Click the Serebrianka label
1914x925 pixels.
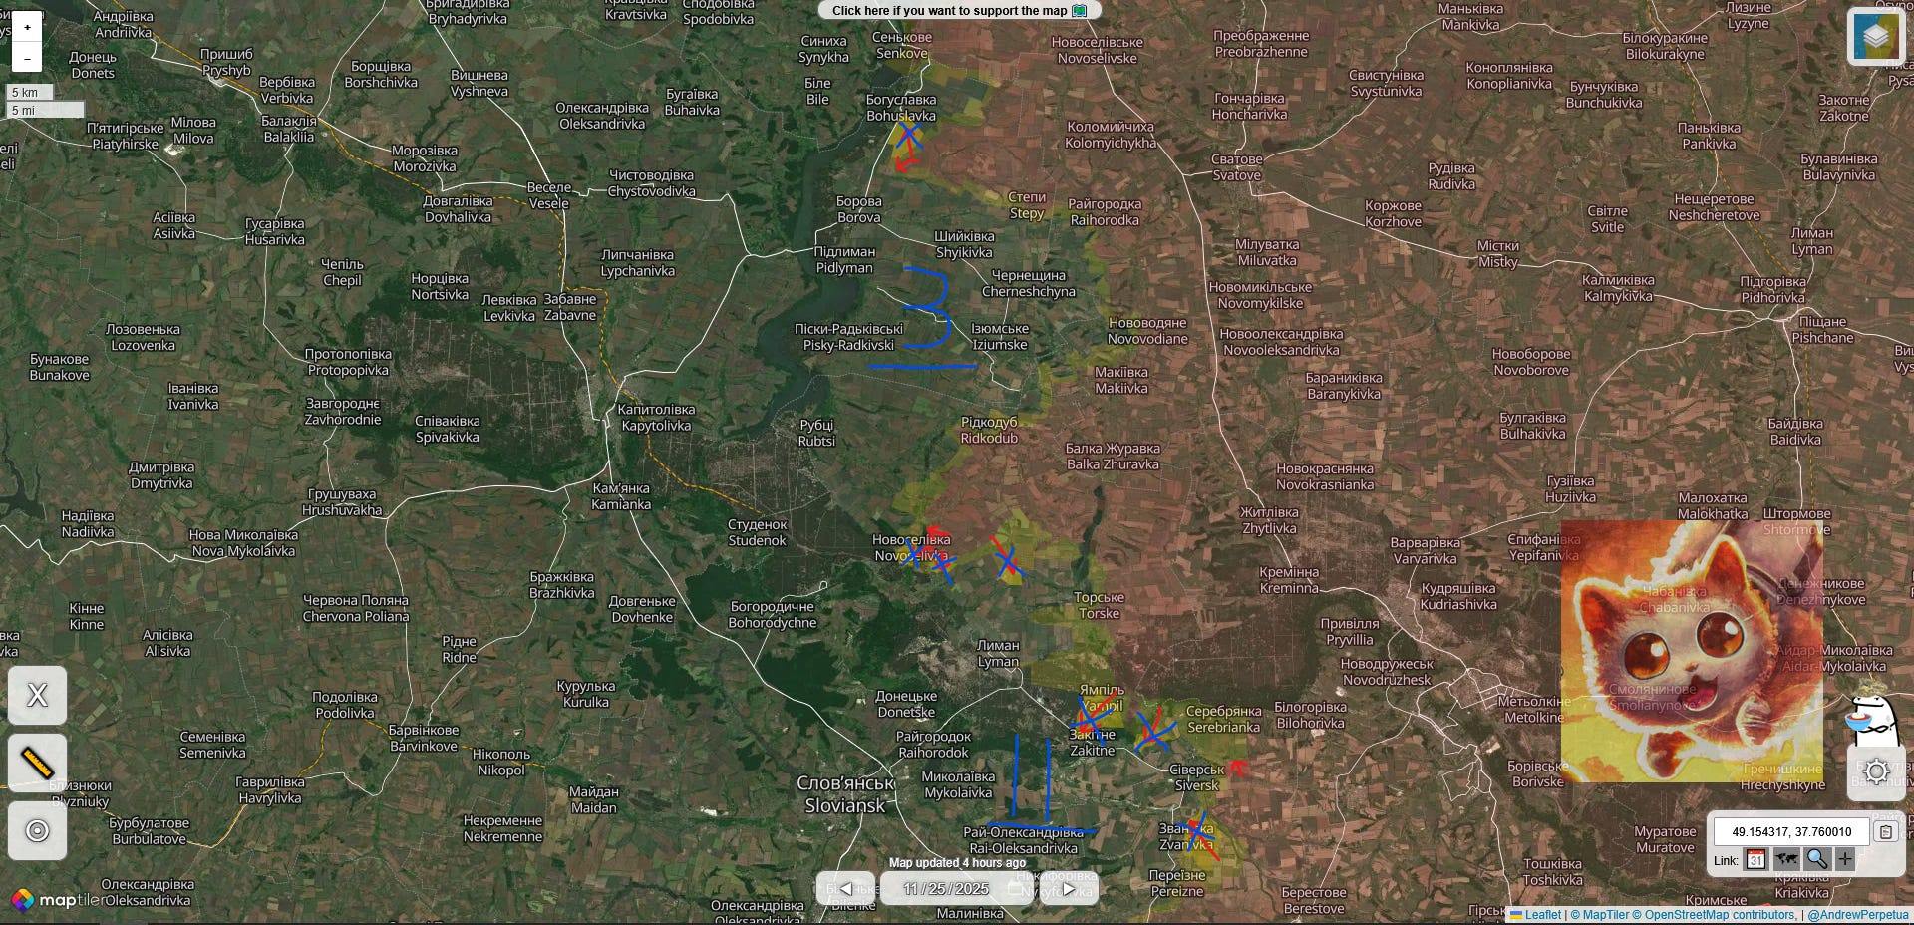1224,719
